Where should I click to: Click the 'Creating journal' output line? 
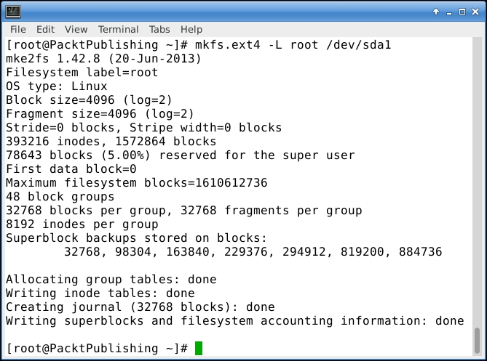[140, 307]
